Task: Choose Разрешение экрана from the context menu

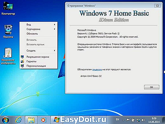Action: click(x=38, y=57)
